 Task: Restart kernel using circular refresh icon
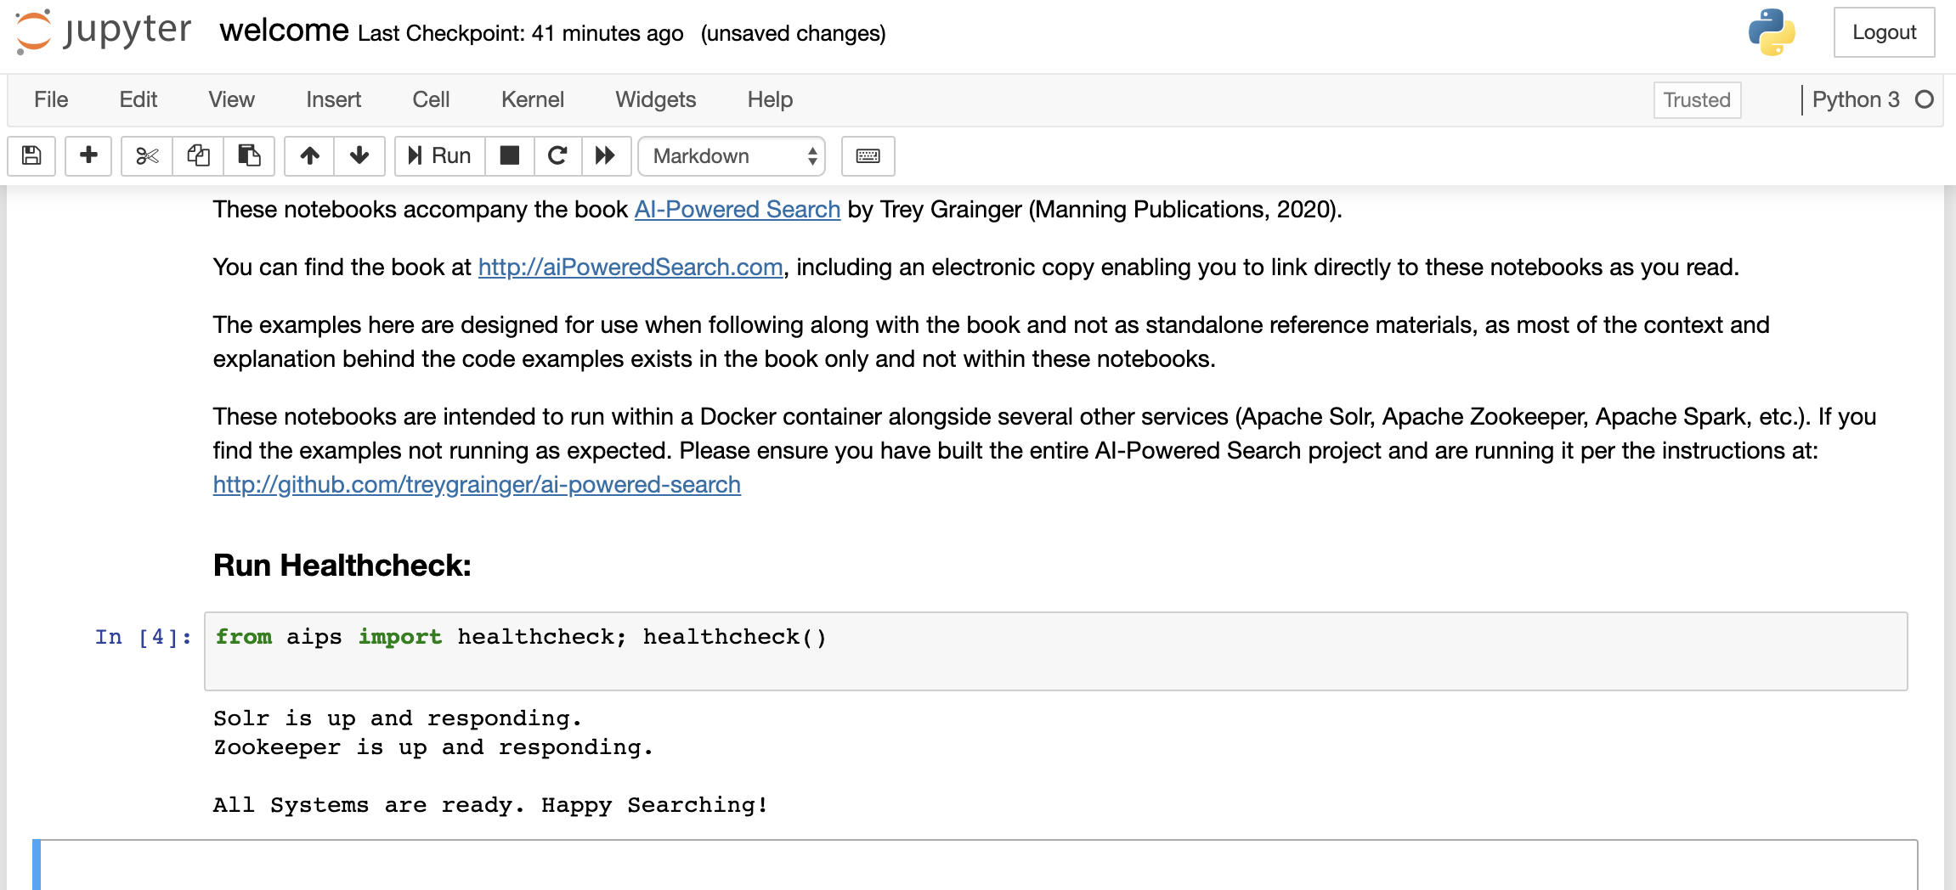[x=557, y=156]
